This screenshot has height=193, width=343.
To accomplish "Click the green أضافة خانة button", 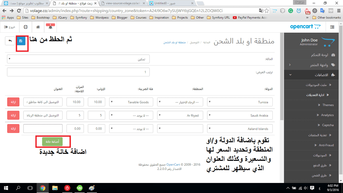I will coord(52,142).
